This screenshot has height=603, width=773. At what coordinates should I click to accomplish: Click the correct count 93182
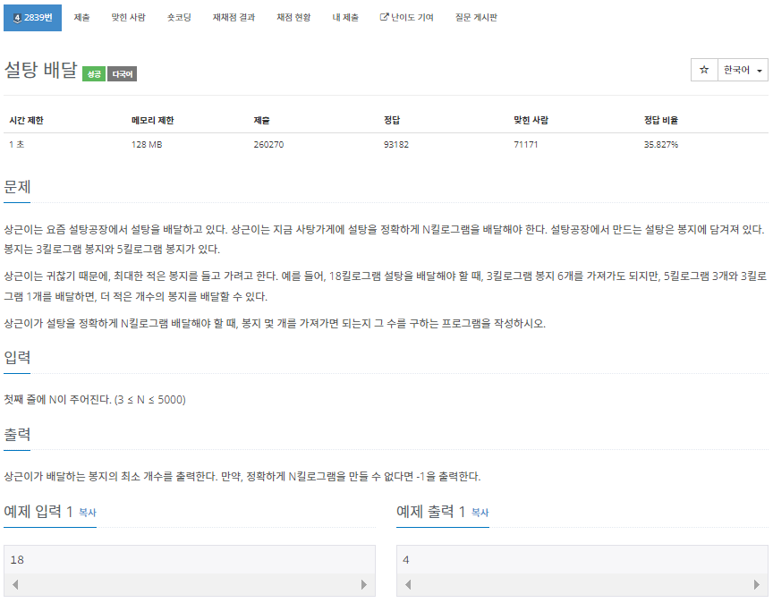[396, 144]
